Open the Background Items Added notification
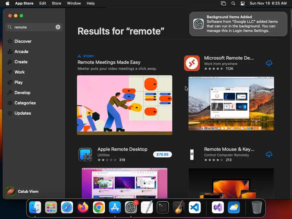This screenshot has height=219, width=292. click(x=238, y=24)
